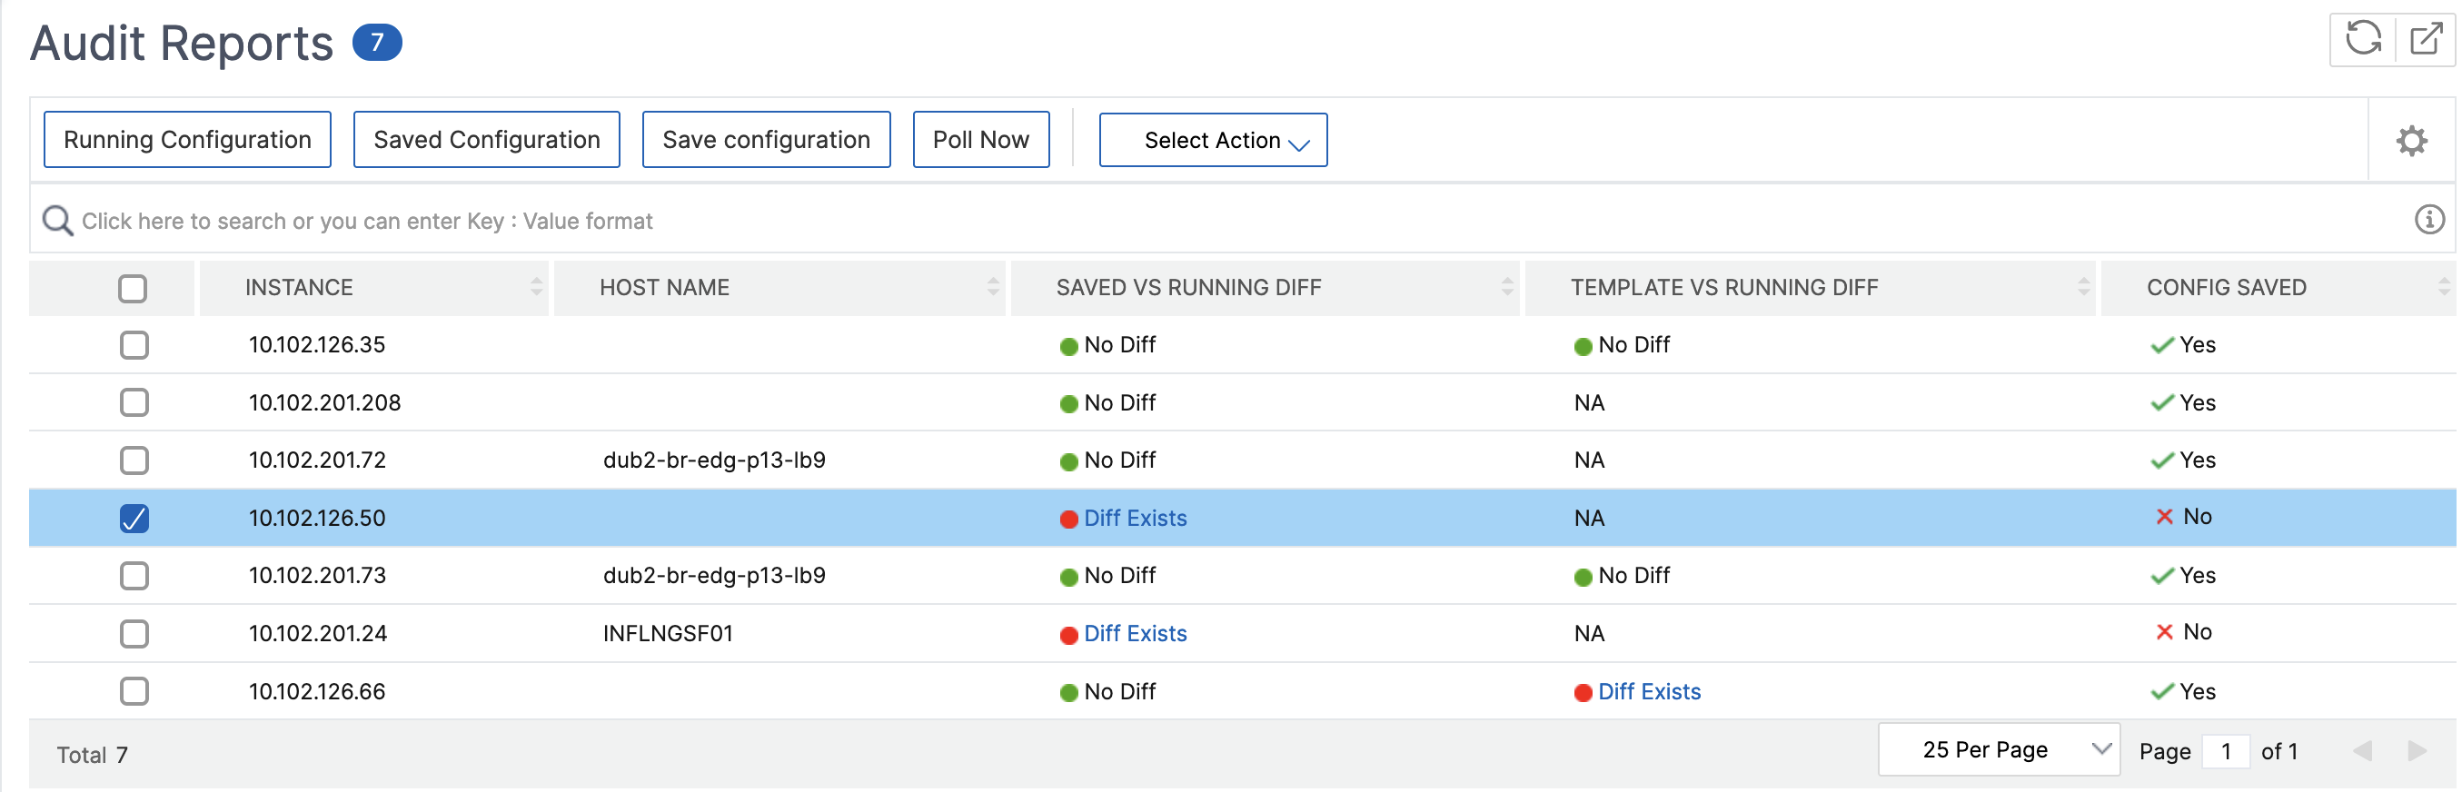
Task: Click the Audit Reports count badge
Action: click(376, 42)
